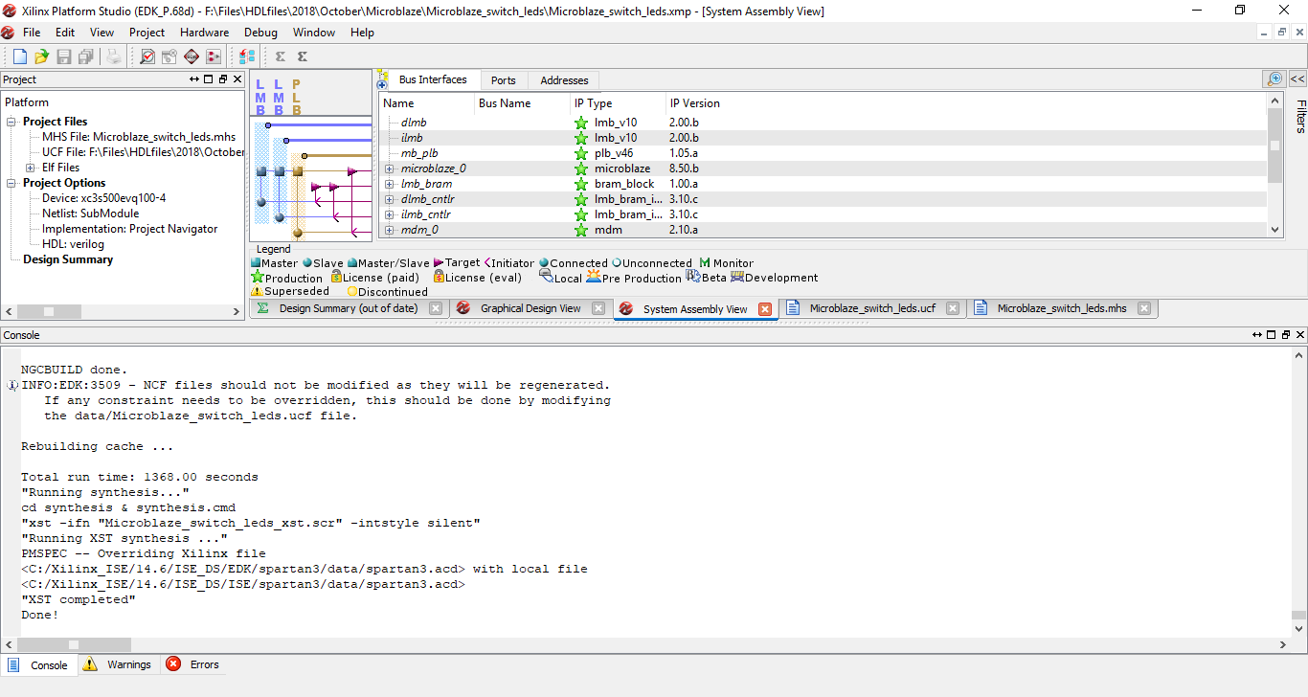1308x697 pixels.
Task: Close the Design Summary tab
Action: (436, 308)
